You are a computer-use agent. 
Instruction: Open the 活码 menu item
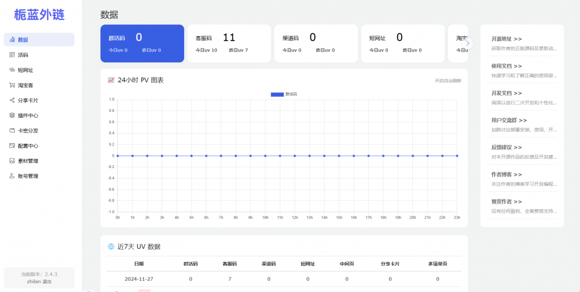(39, 55)
